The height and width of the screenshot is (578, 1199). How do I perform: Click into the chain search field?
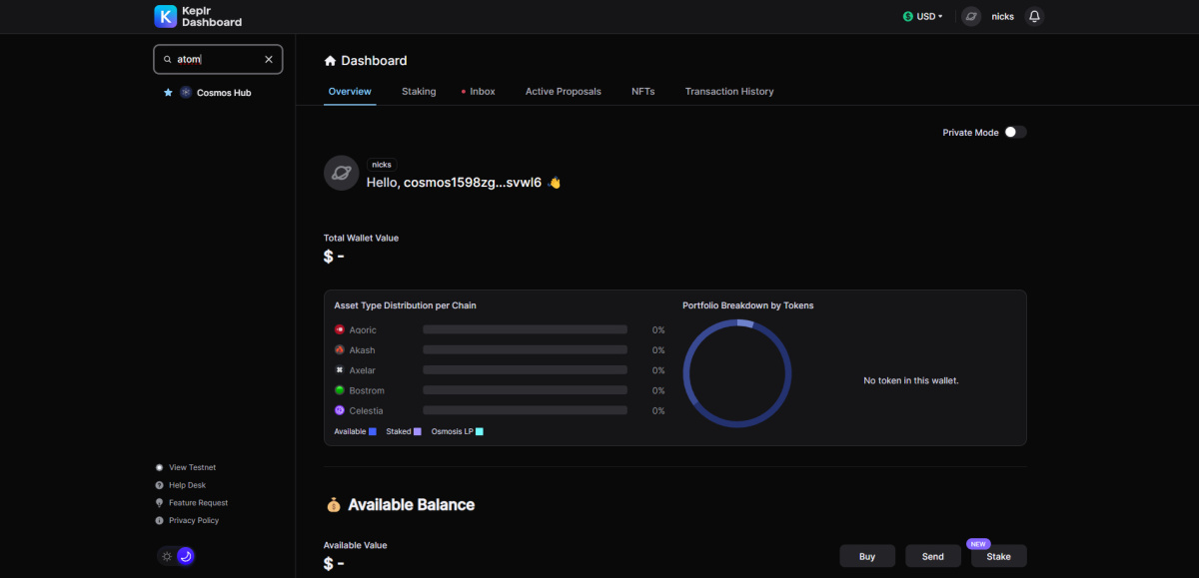pyautogui.click(x=218, y=59)
